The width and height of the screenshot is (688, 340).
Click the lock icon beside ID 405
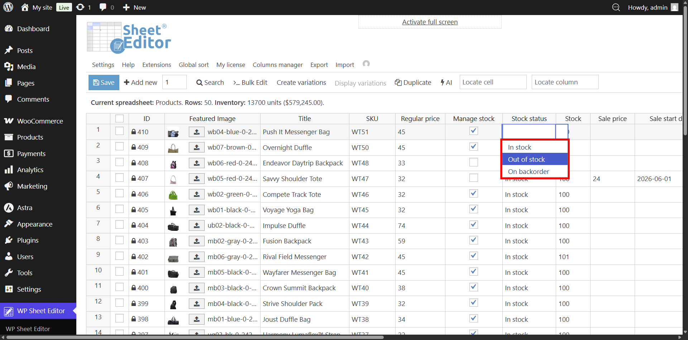pyautogui.click(x=134, y=210)
